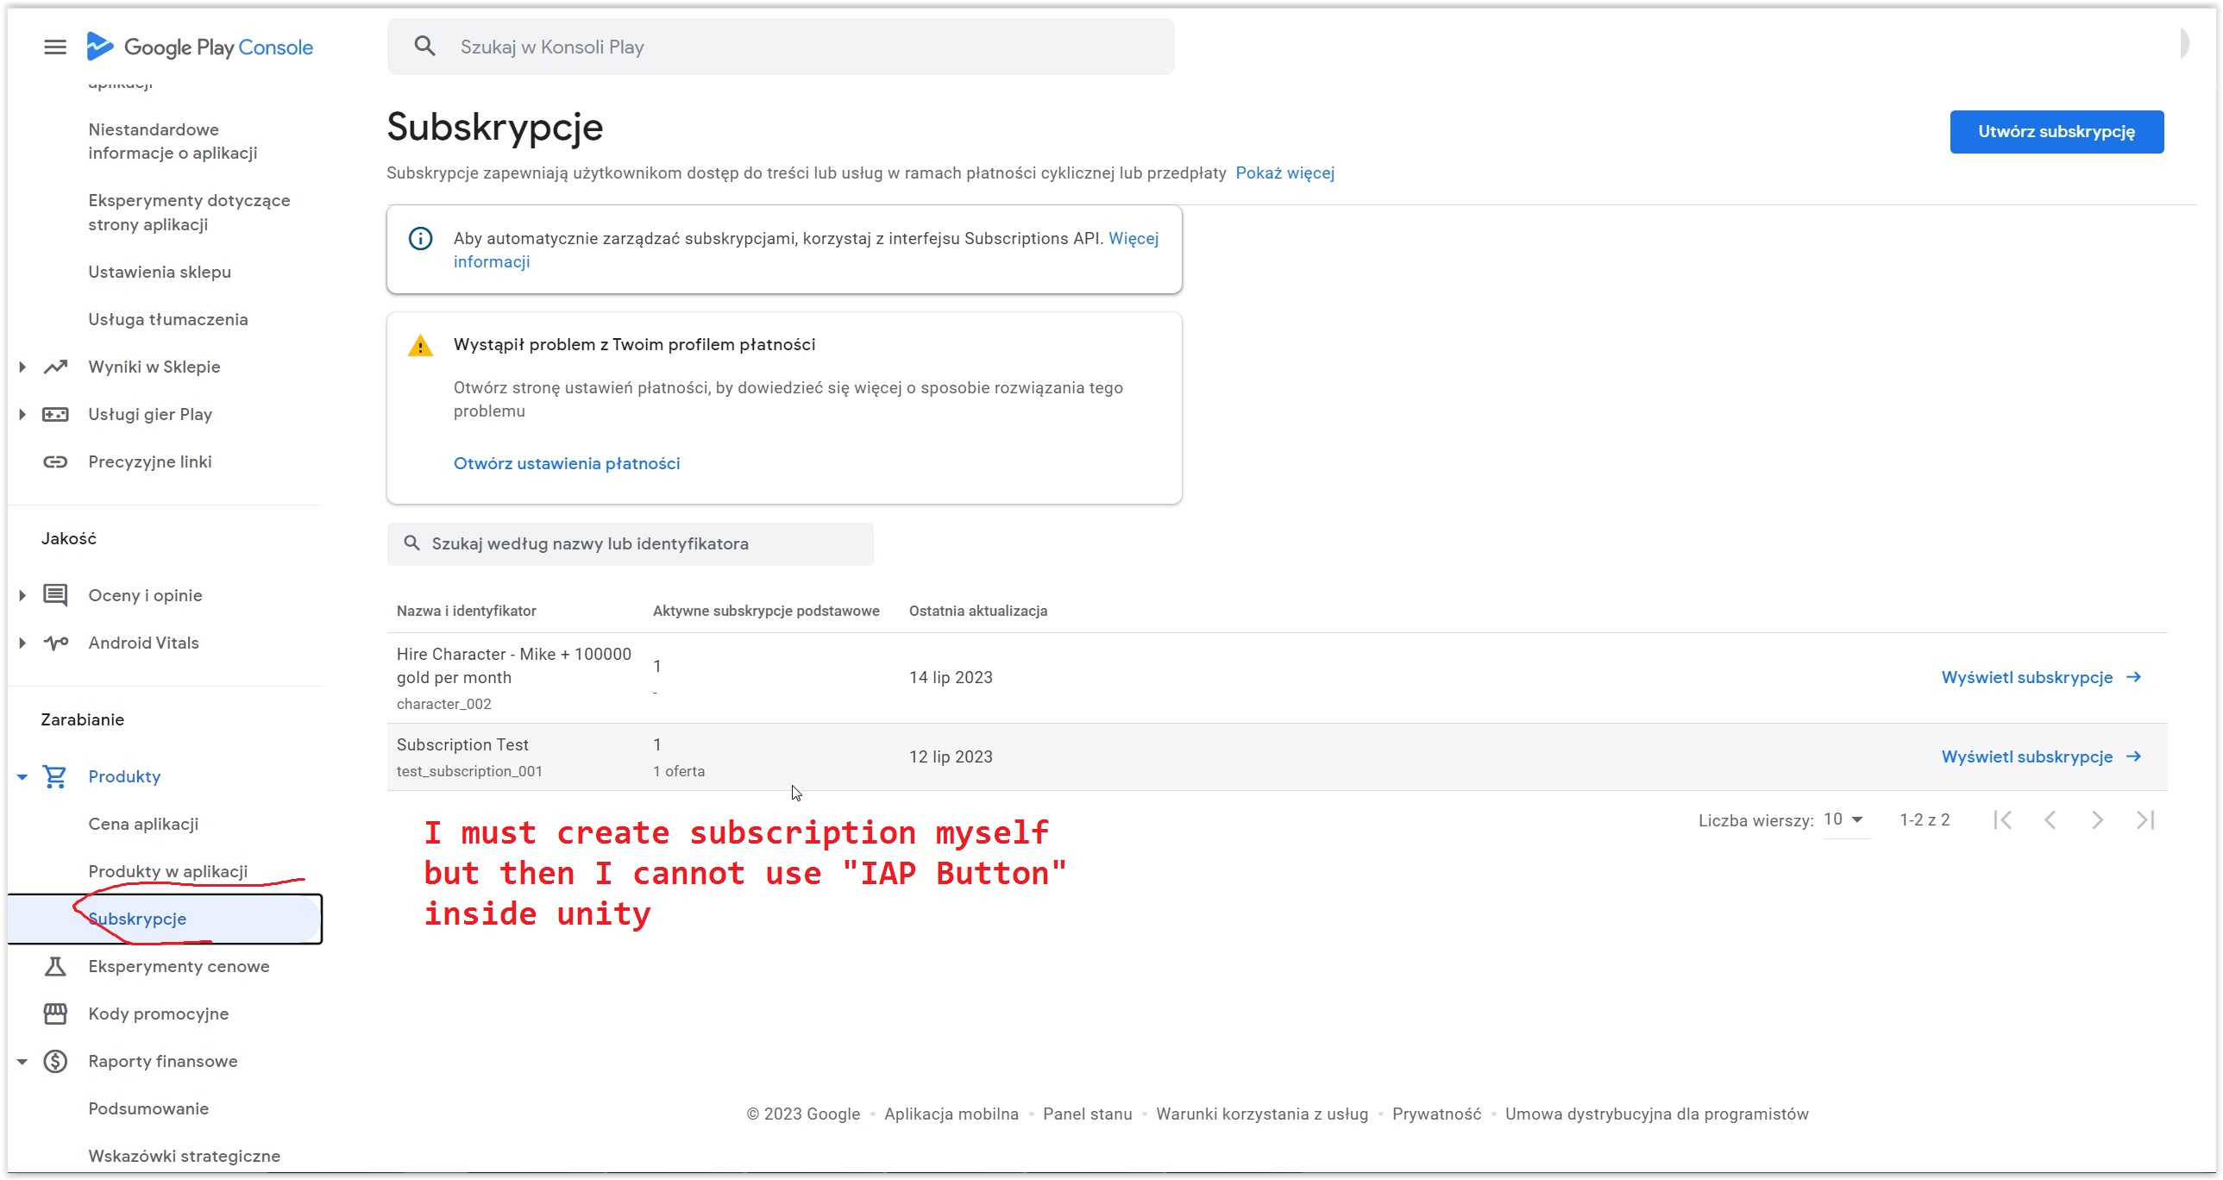Click the Google Play Console logo
Image resolution: width=2223 pixels, height=1180 pixels.
(x=198, y=47)
